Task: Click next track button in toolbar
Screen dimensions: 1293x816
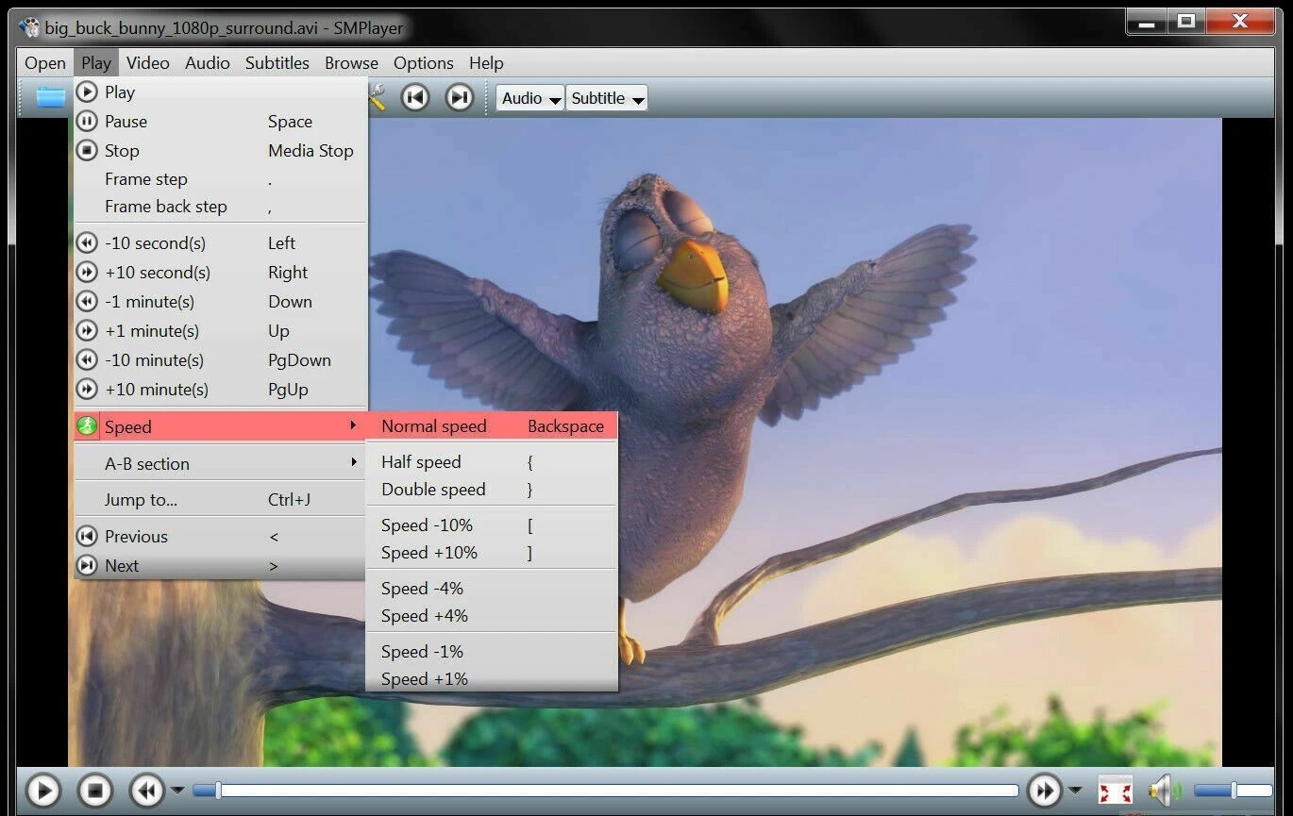Action: [x=460, y=97]
